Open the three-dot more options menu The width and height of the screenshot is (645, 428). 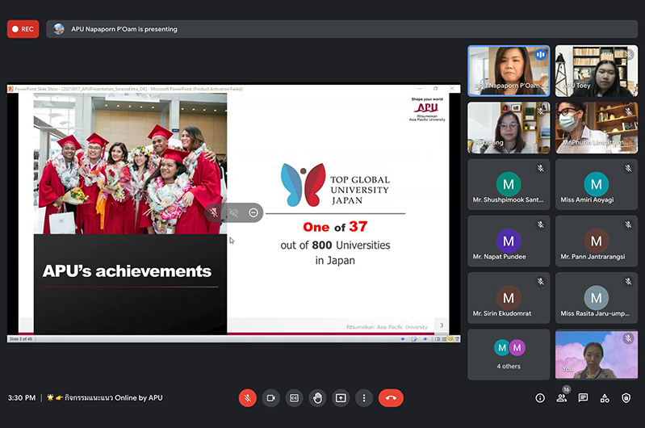click(364, 398)
